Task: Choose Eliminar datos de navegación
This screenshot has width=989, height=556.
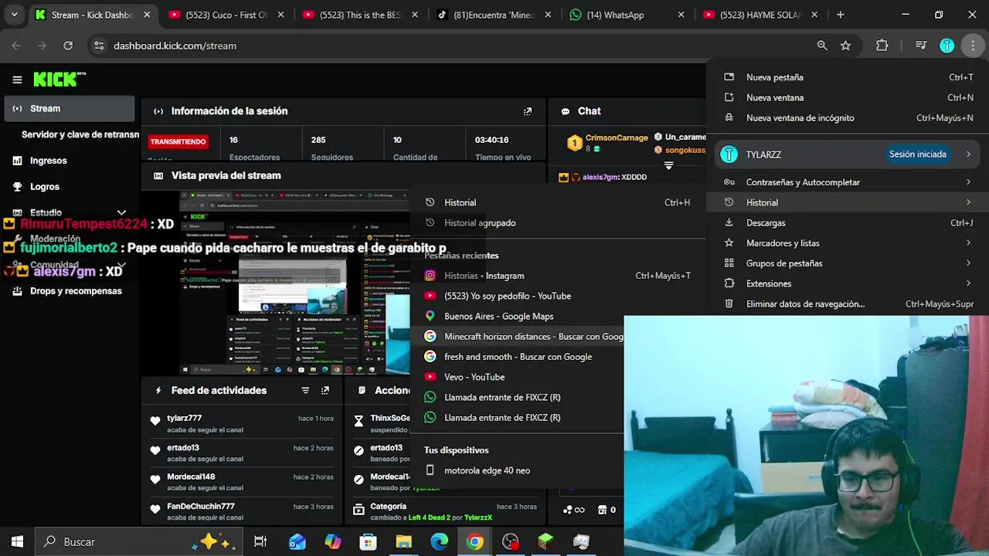Action: tap(848, 304)
